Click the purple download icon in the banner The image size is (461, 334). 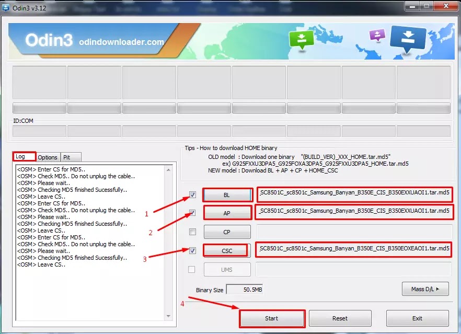[377, 36]
